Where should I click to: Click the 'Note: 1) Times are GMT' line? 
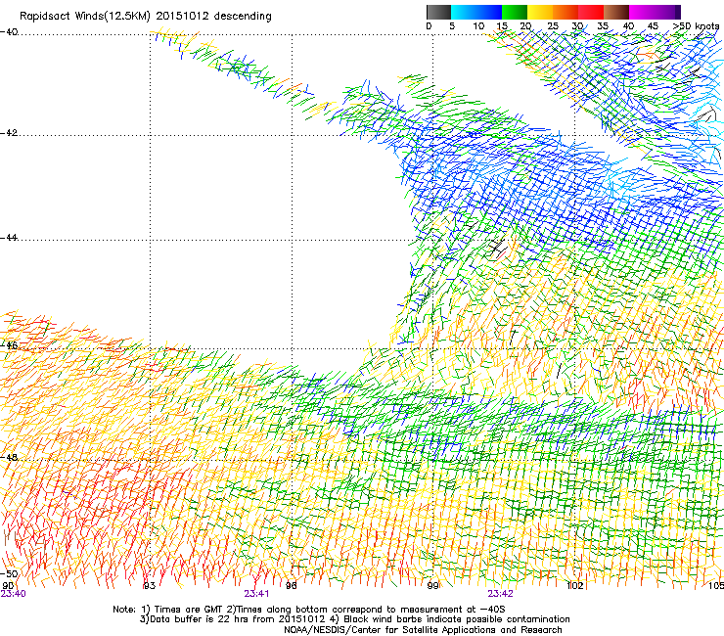309,610
